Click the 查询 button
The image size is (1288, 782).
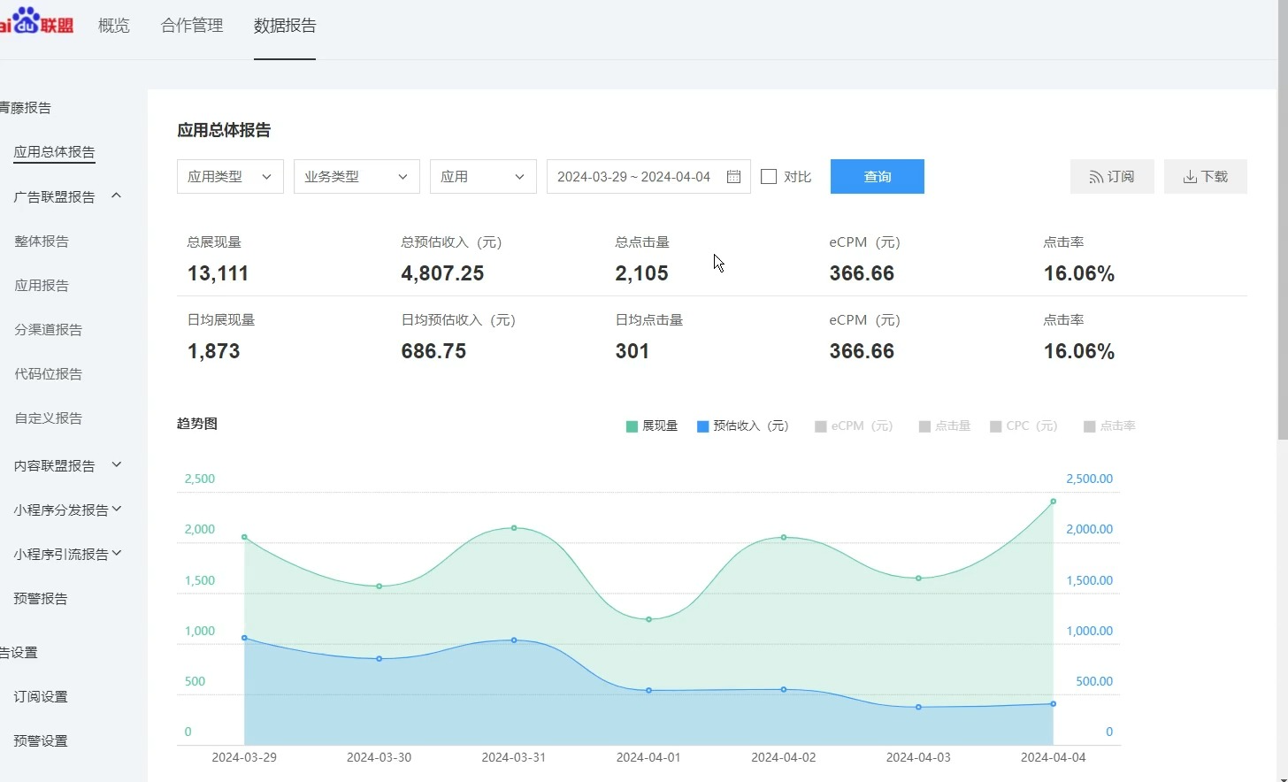tap(878, 177)
